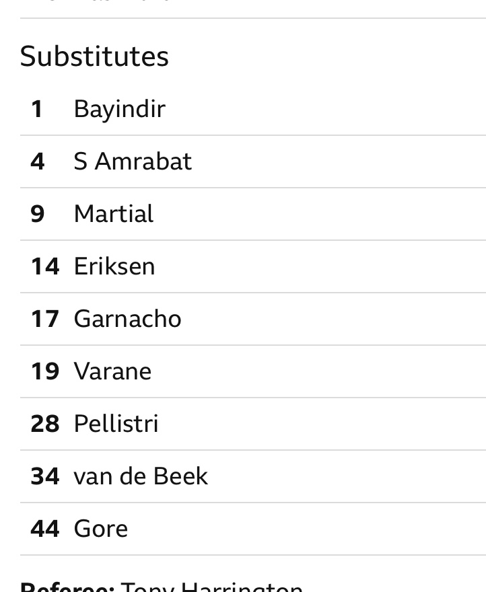Select Garnacho in the substitutes list
The image size is (486, 592).
[127, 319]
